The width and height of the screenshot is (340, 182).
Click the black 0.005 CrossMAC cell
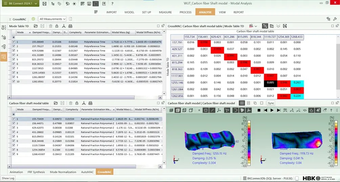click(x=271, y=83)
